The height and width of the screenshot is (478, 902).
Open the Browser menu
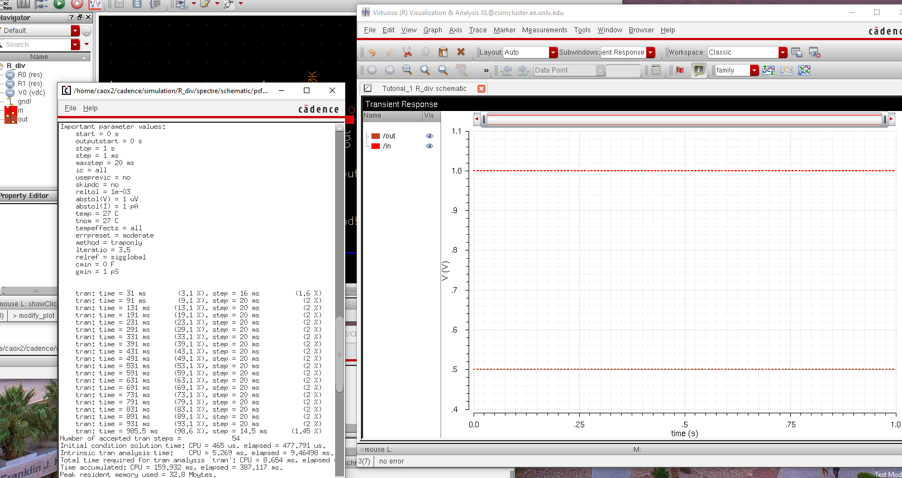tap(641, 30)
